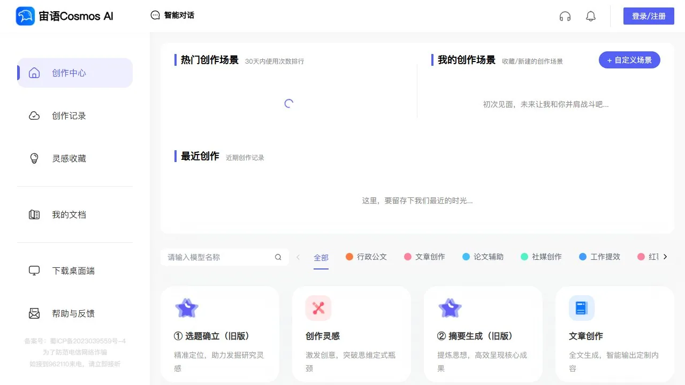Click the search magnifier icon in model field

coord(278,257)
